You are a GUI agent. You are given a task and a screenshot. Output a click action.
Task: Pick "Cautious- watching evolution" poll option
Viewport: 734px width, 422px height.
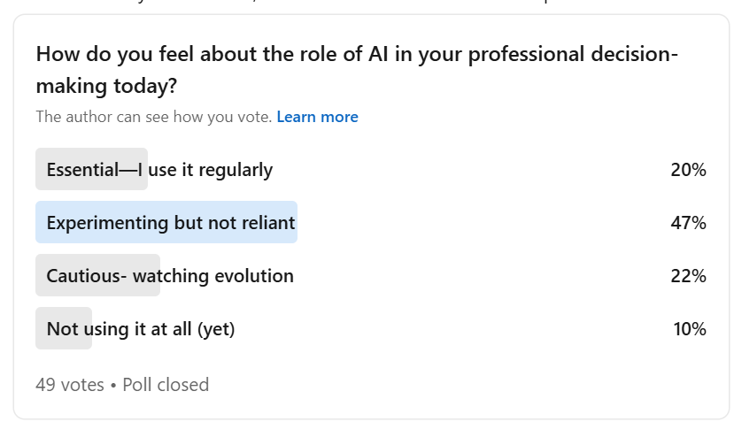[170, 276]
